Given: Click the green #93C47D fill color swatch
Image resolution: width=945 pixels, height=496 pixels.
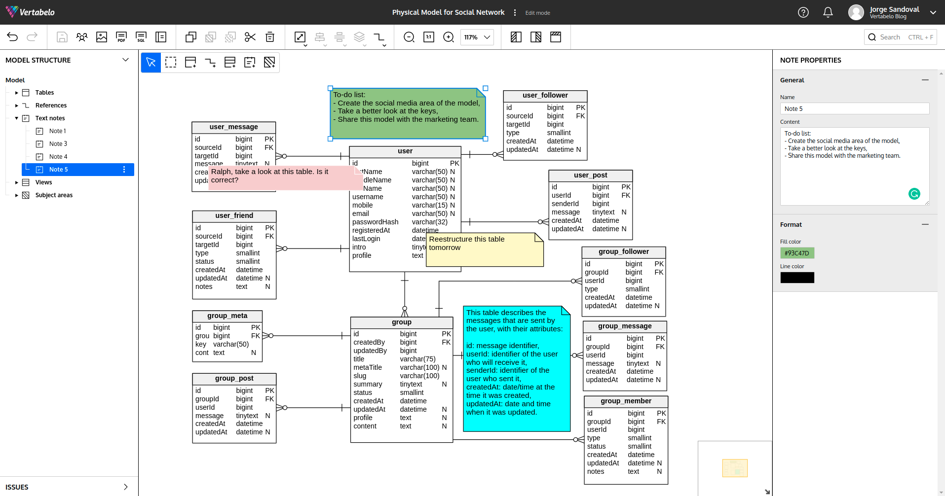Looking at the screenshot, I should point(797,253).
